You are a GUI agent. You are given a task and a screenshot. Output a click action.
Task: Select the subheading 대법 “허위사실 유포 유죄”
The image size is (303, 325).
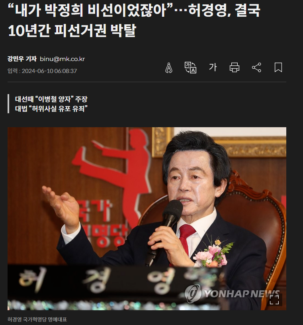[x=51, y=108]
